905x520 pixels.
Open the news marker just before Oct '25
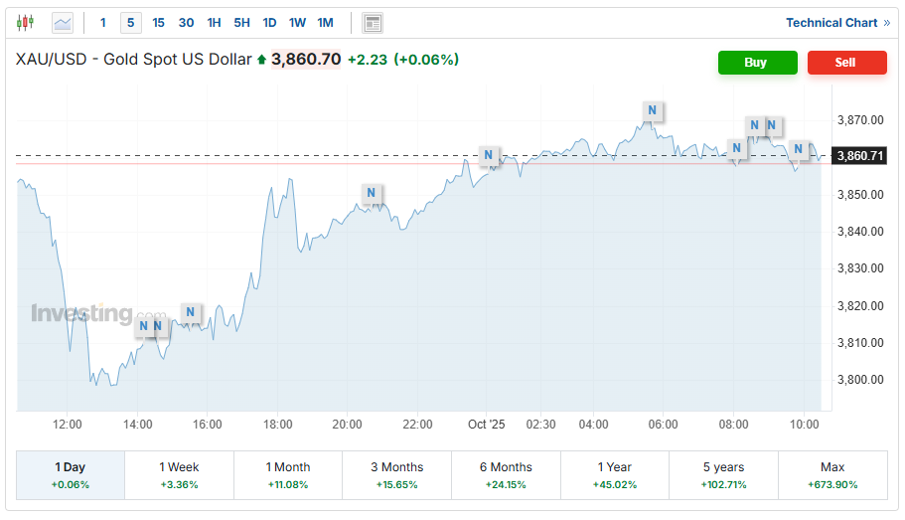(489, 155)
